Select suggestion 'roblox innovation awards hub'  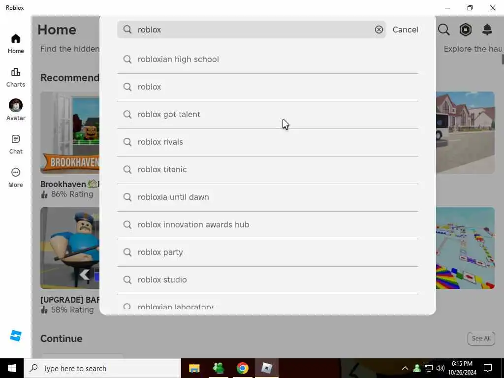268,225
